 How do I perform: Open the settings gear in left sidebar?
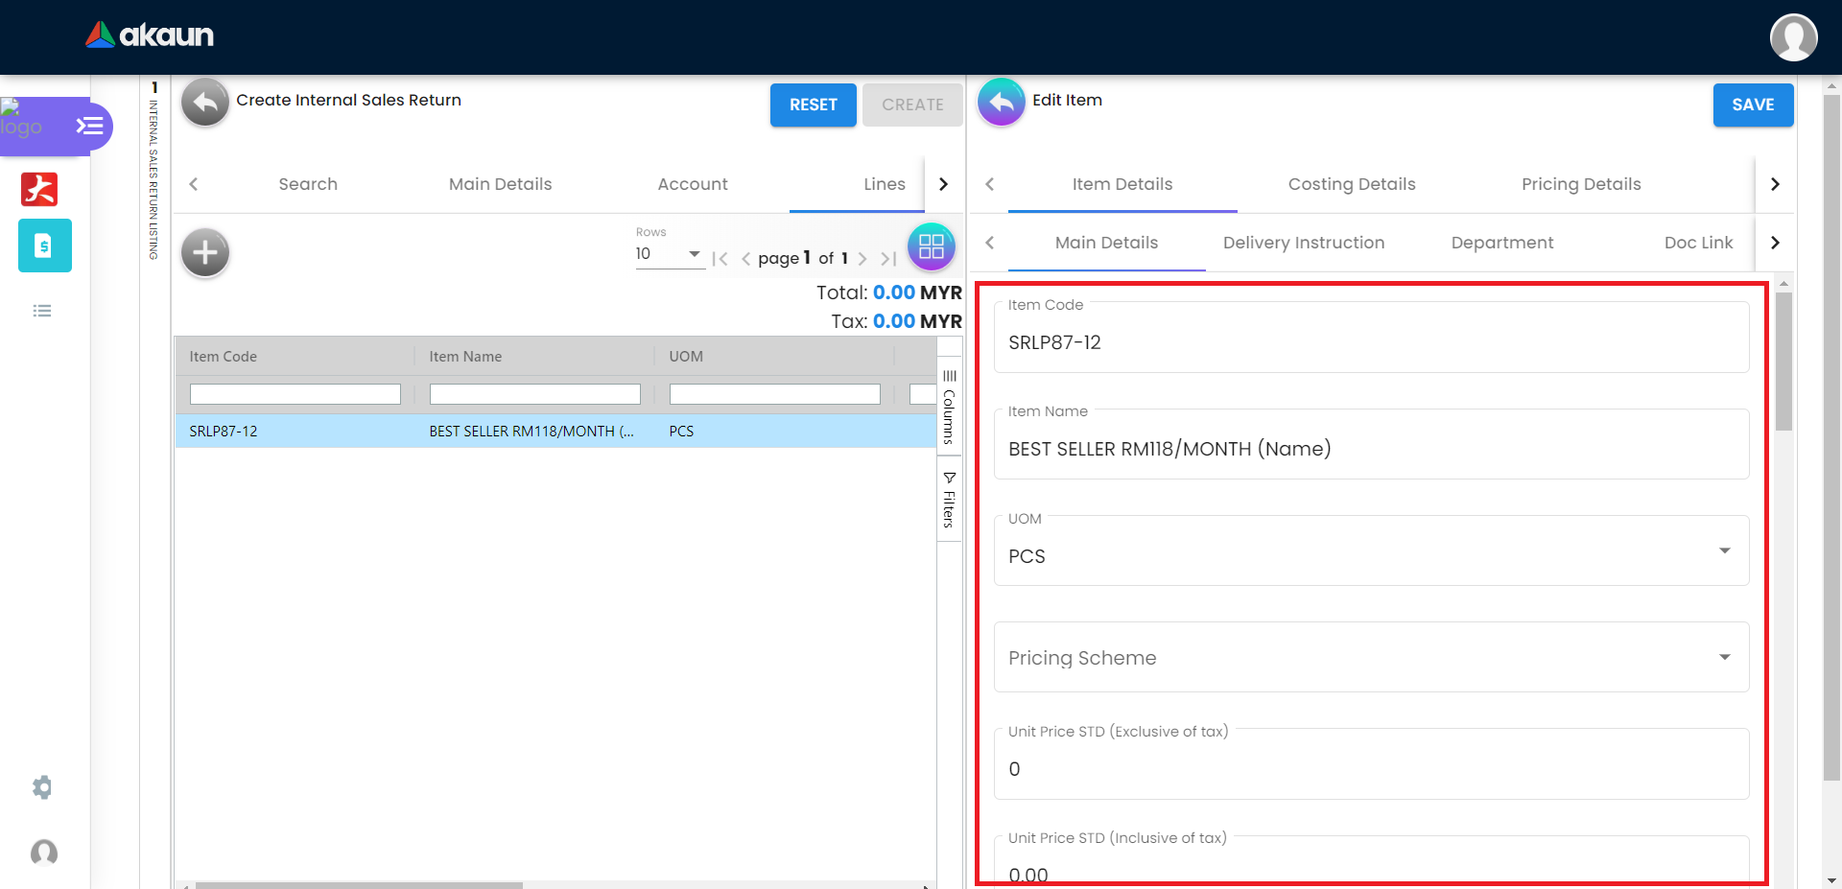pyautogui.click(x=42, y=787)
